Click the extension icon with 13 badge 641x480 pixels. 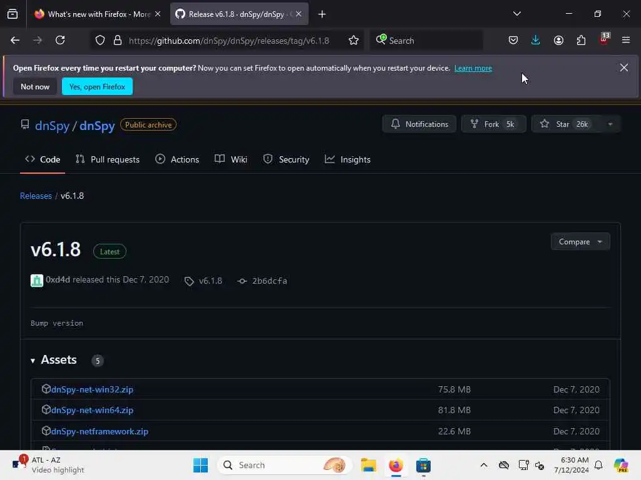pyautogui.click(x=604, y=39)
